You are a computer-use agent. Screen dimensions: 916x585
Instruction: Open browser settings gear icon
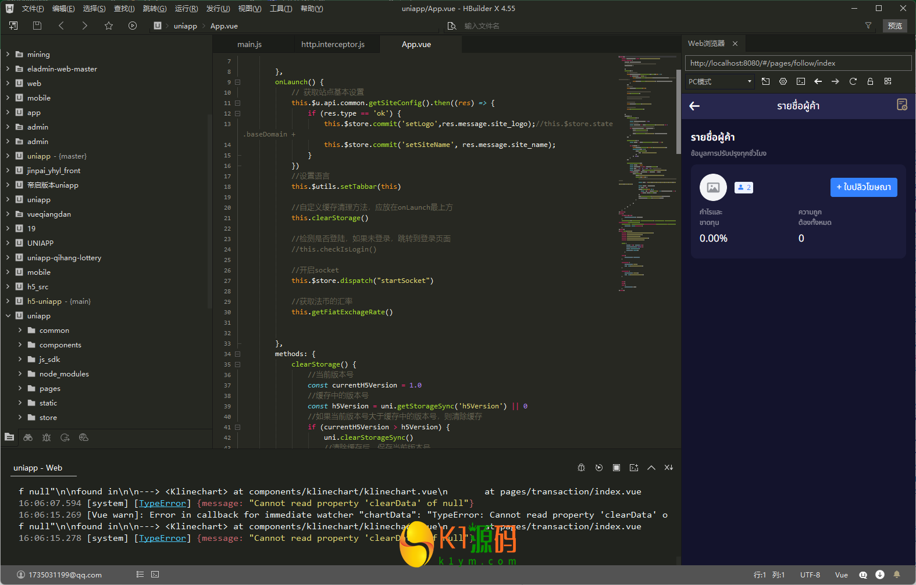[x=783, y=81]
